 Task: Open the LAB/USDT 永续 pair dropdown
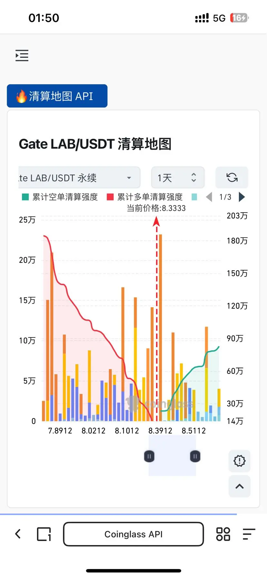(79, 177)
